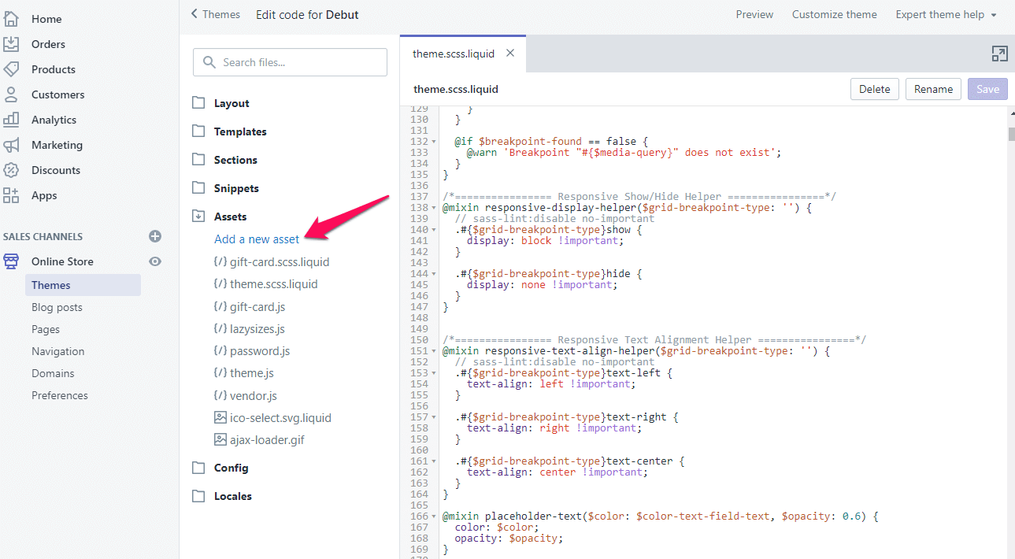Screen dimensions: 1015x559
Task: Open password.js file
Action: (260, 350)
